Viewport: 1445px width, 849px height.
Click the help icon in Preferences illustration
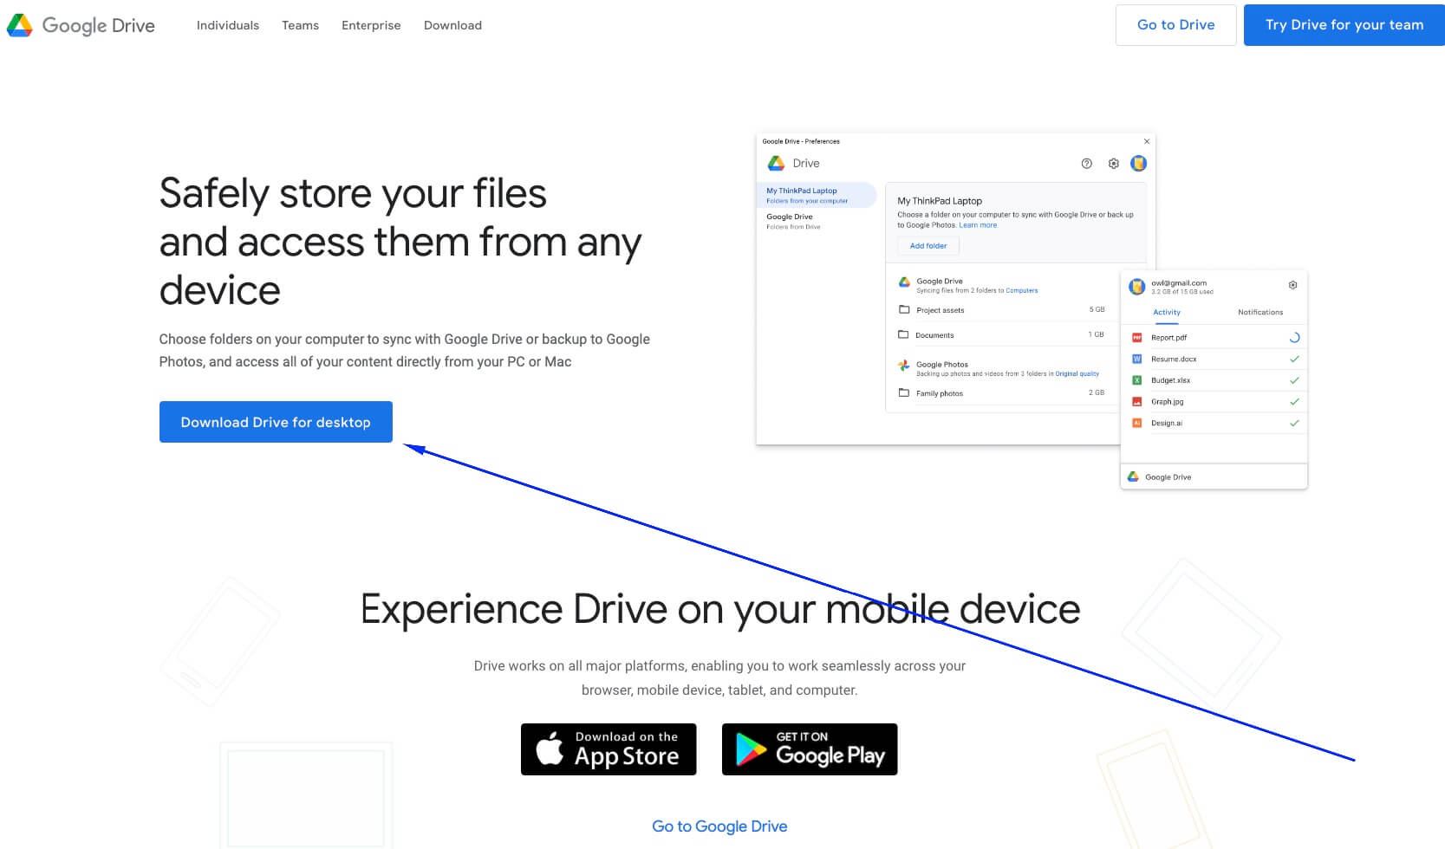pyautogui.click(x=1086, y=163)
